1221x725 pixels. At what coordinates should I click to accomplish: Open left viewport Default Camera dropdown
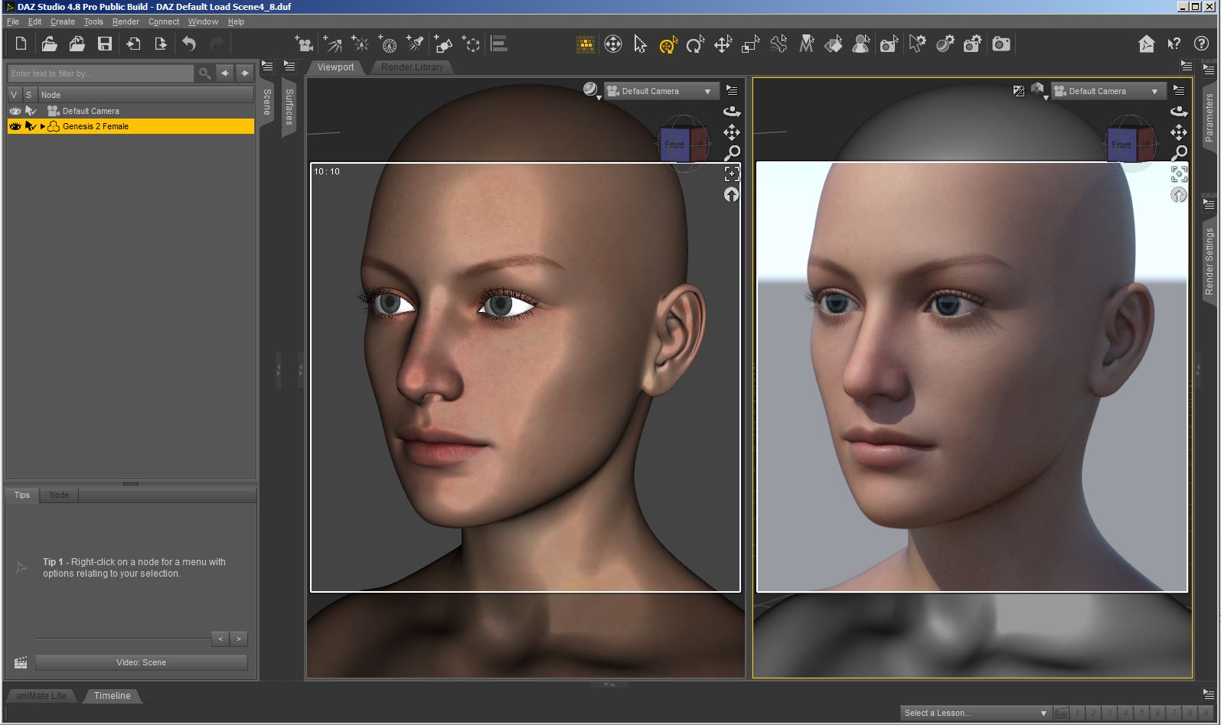(x=661, y=91)
